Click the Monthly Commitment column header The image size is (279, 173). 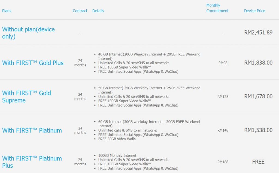[217, 8]
